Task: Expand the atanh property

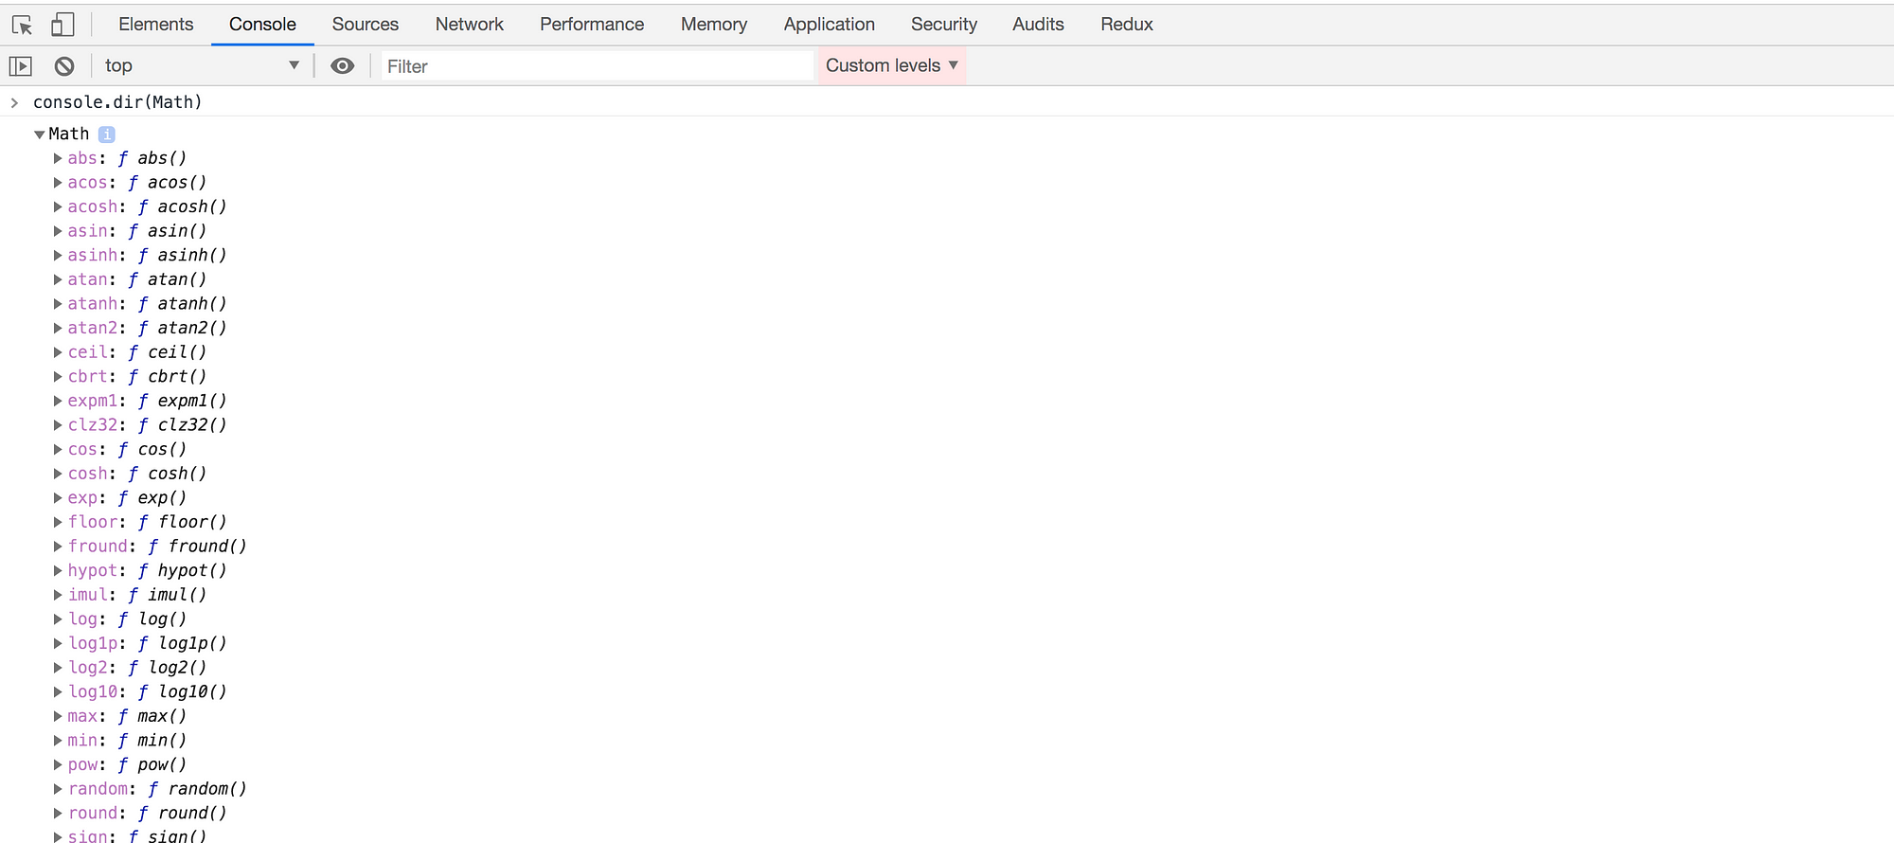Action: (x=58, y=304)
